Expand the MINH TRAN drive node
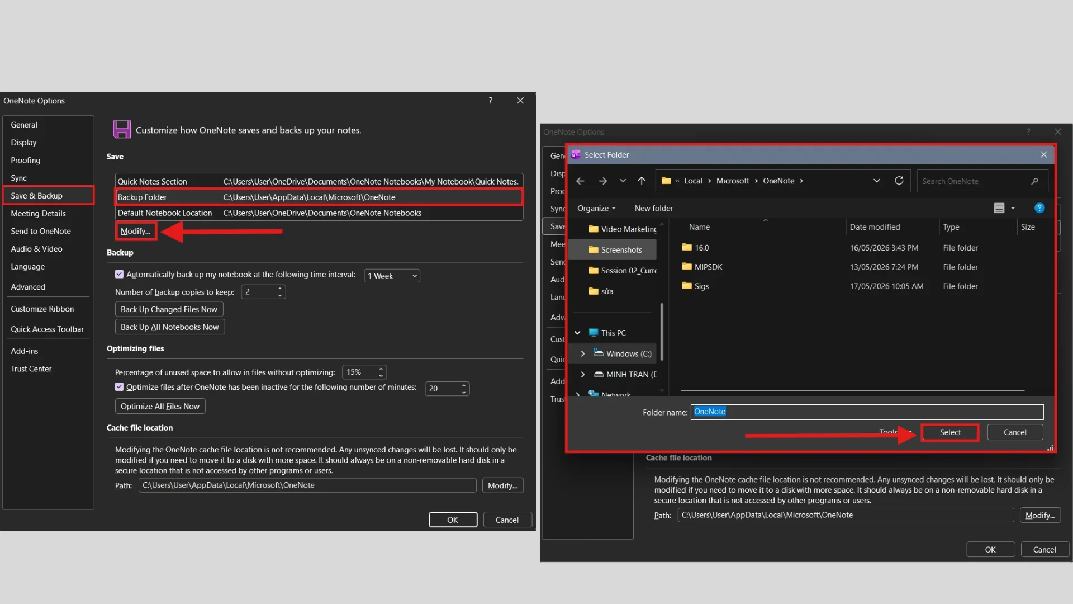The image size is (1073, 604). [583, 374]
